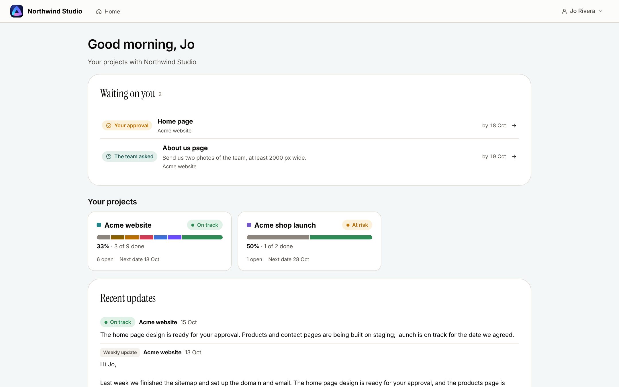Click the teal square beside Acme website
Image resolution: width=619 pixels, height=387 pixels.
pos(99,225)
